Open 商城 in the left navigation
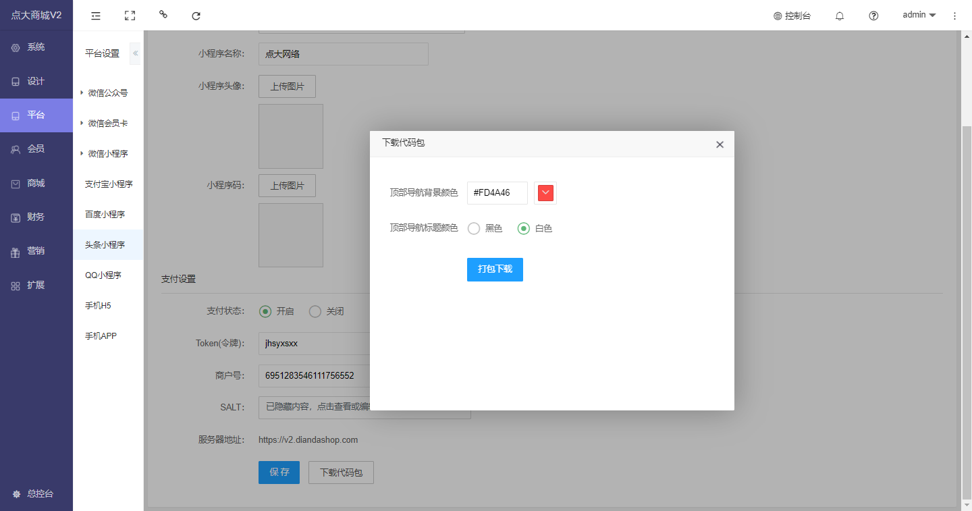This screenshot has width=972, height=511. 36,184
